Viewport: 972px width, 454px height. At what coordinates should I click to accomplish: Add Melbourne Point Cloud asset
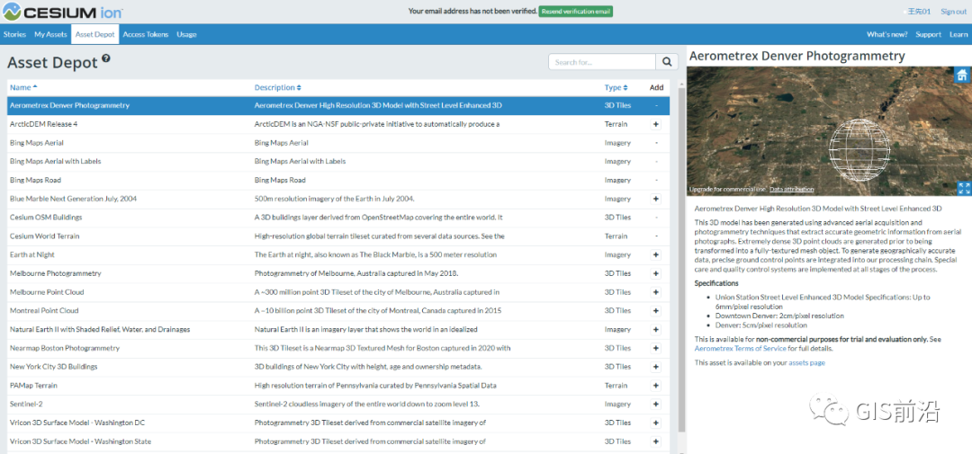coord(656,291)
